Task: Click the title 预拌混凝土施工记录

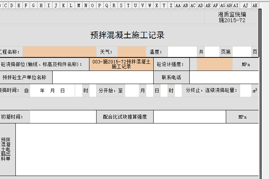Action: pos(127,35)
